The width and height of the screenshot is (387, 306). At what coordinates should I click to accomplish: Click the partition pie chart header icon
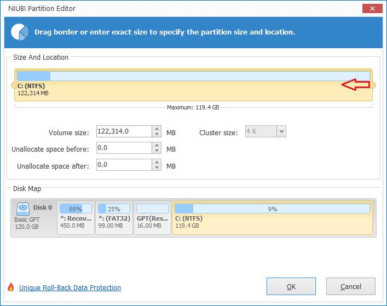click(20, 32)
